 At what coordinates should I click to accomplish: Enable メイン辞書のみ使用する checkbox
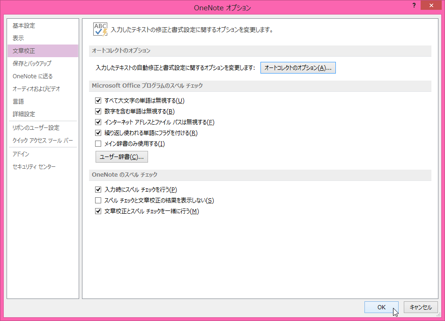click(98, 143)
